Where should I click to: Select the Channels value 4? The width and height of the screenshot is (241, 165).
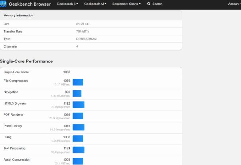77,46
